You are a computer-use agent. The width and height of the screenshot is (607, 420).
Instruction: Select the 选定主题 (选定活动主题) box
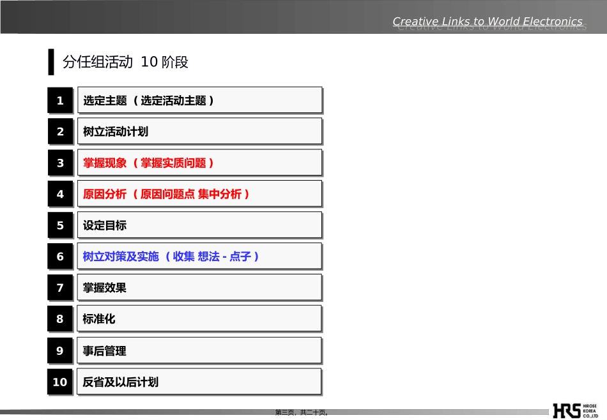tap(200, 100)
